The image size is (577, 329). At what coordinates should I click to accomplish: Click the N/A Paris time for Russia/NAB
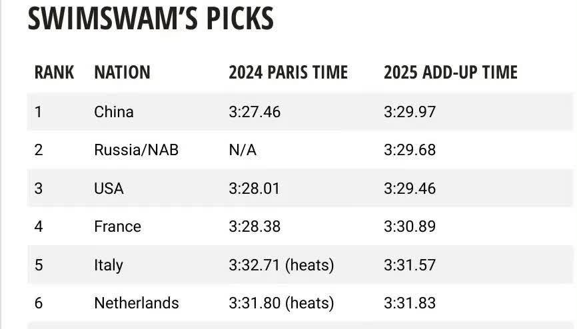tap(243, 150)
